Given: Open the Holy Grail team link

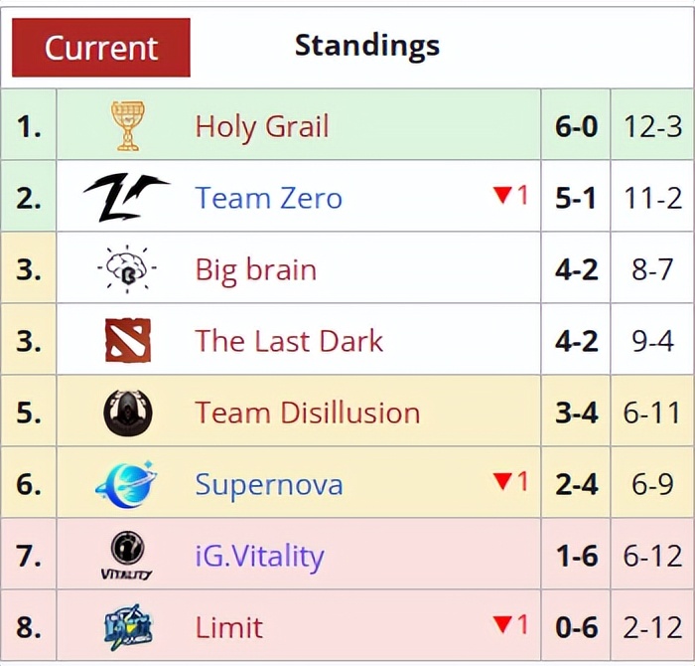Looking at the screenshot, I should pyautogui.click(x=261, y=126).
